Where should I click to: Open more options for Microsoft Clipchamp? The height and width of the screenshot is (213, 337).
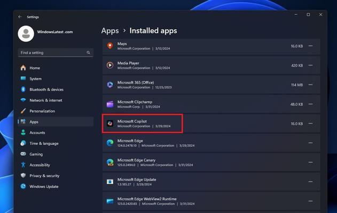click(x=311, y=104)
